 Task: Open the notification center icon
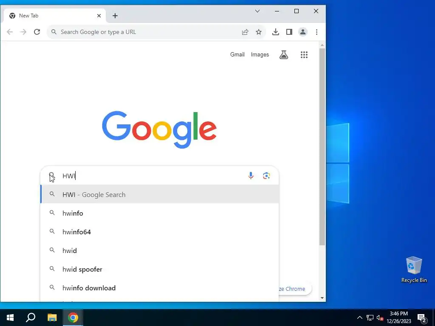click(x=421, y=318)
